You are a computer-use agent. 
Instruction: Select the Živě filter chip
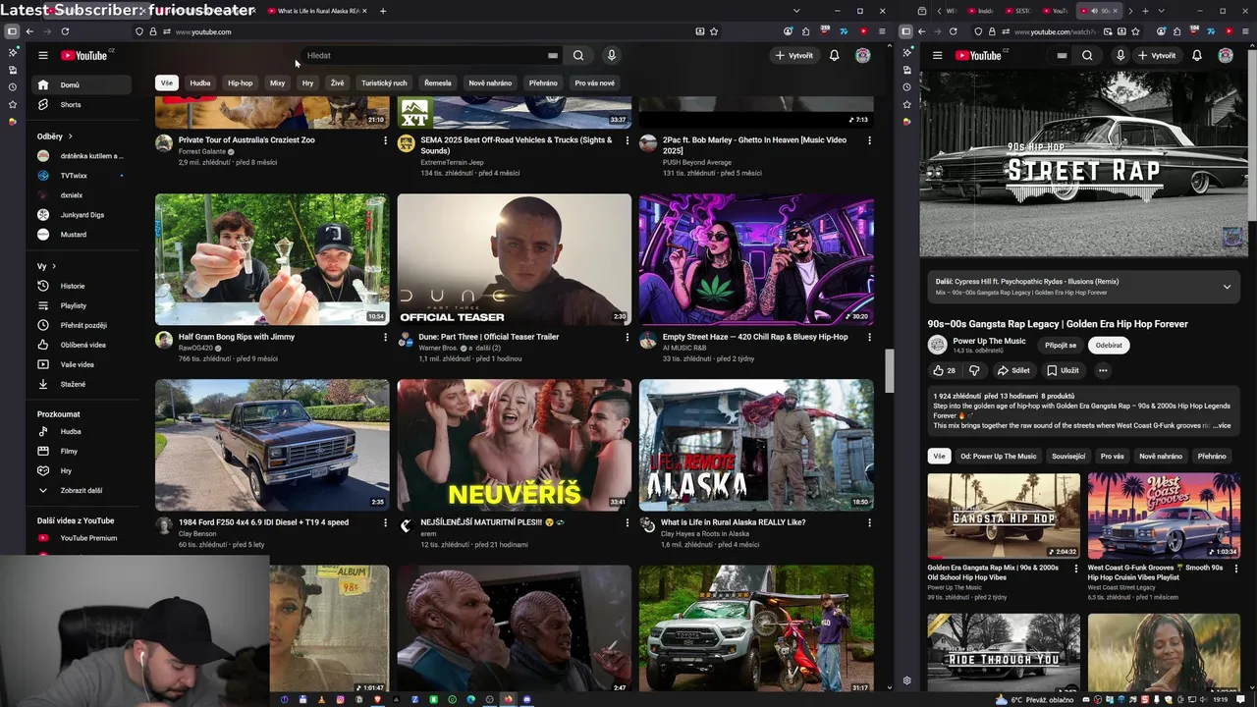(x=338, y=82)
